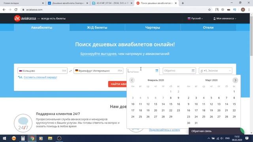Click the 24/7 support illustration
The height and width of the screenshot is (142, 253).
23,123
